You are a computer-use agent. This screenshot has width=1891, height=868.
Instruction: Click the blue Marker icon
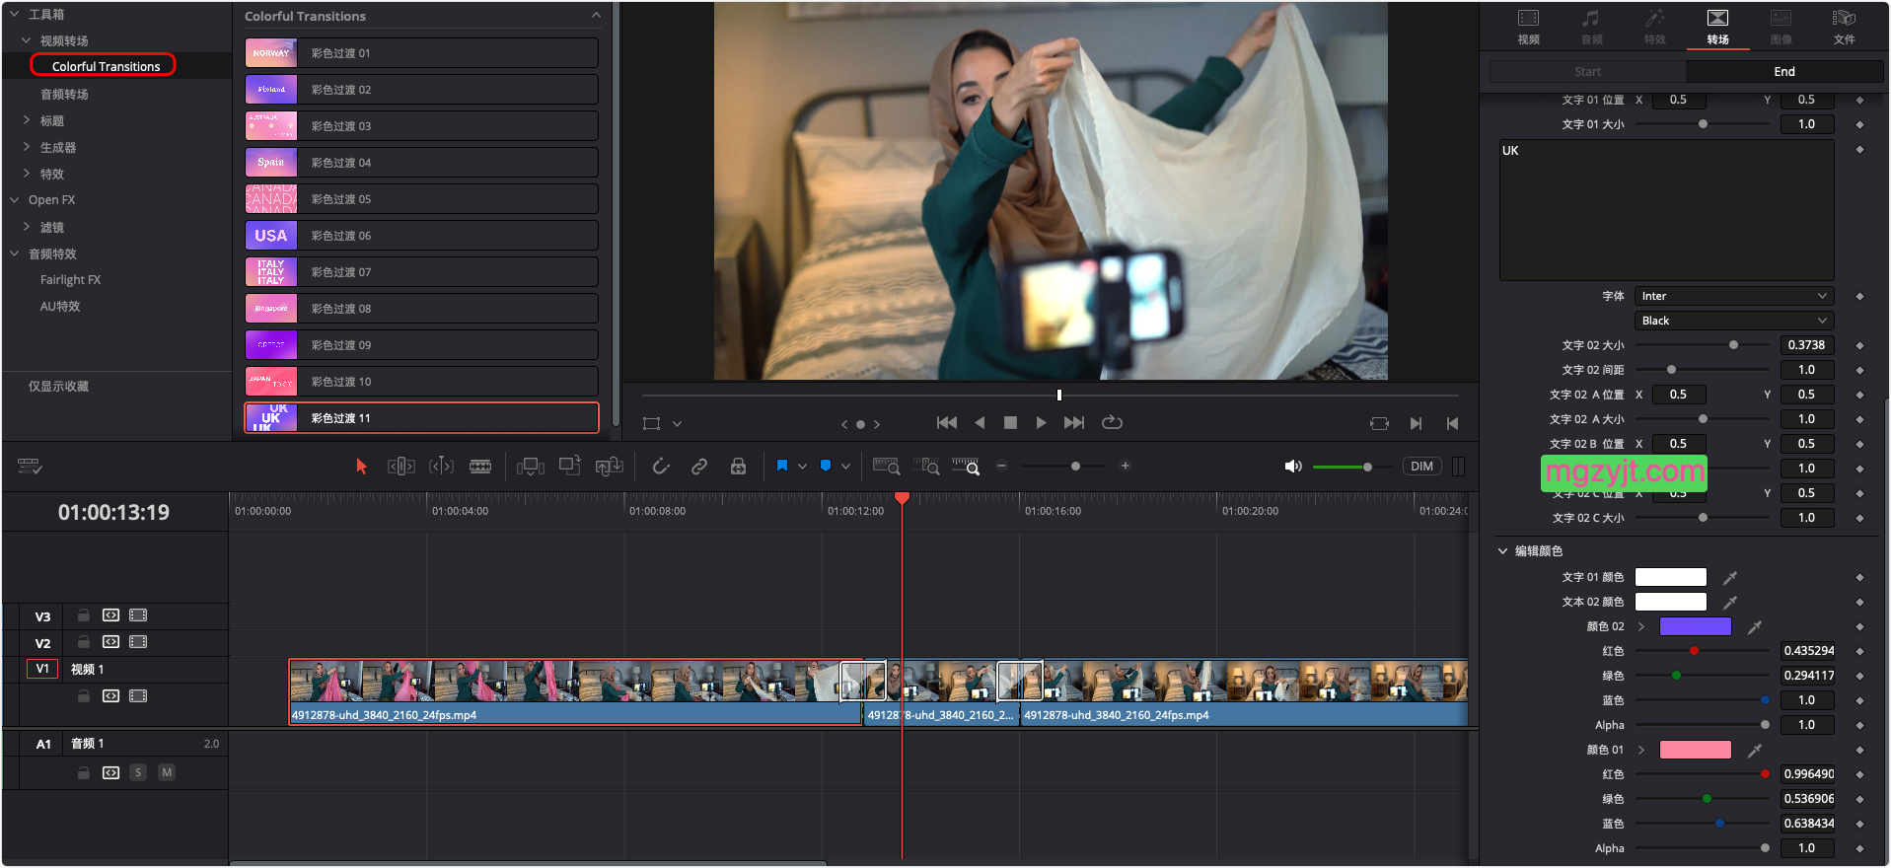point(826,466)
